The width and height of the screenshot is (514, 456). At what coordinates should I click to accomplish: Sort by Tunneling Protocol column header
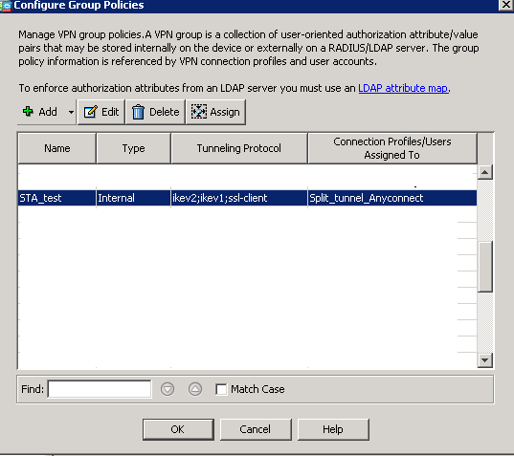[239, 148]
